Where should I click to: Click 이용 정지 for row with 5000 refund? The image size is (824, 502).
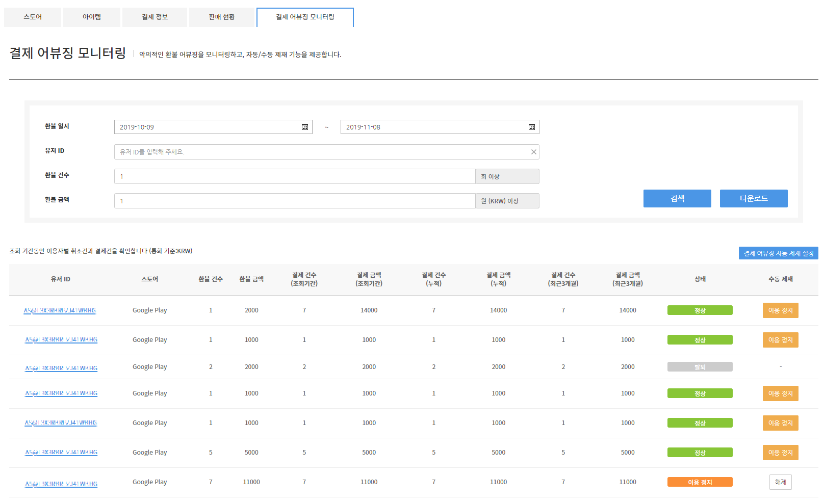click(x=781, y=453)
